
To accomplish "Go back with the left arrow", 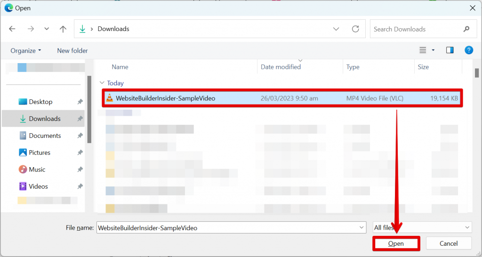I will (12, 29).
